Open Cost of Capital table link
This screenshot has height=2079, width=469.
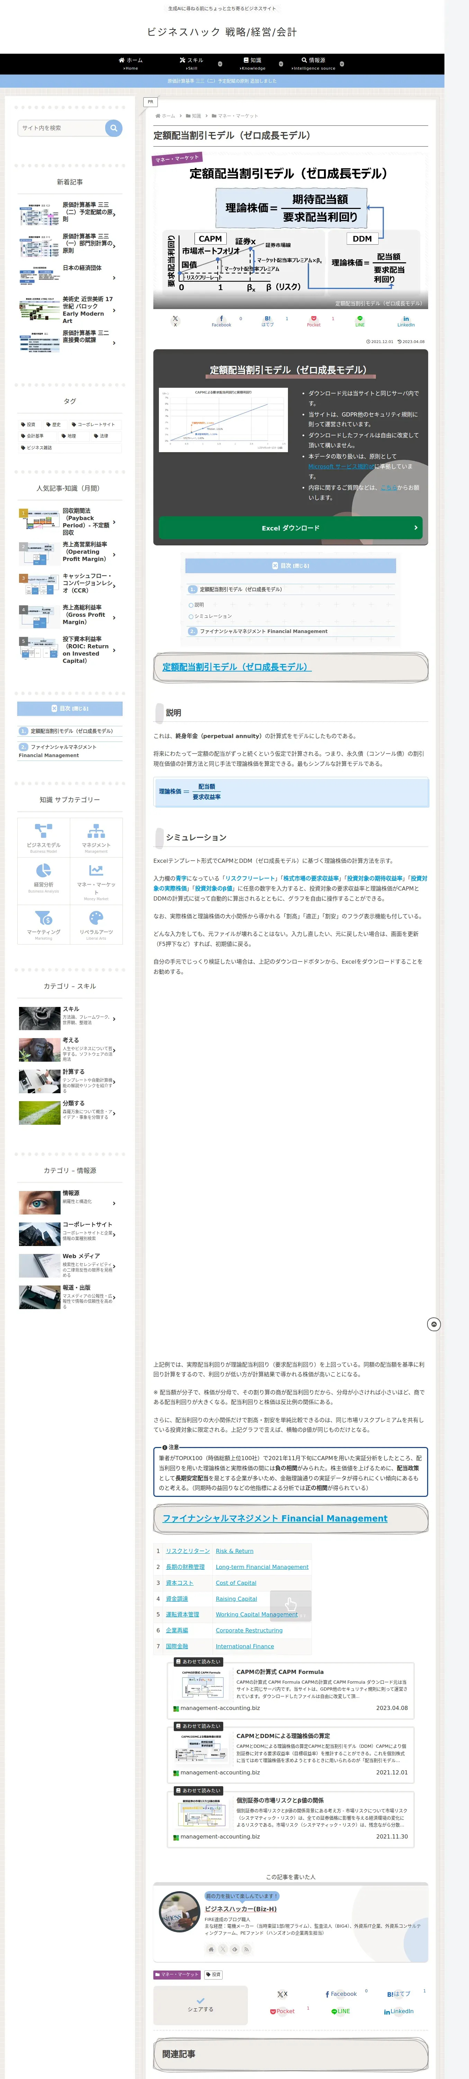click(236, 1583)
